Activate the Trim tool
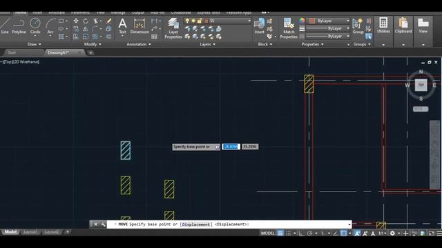The image size is (442, 248). coord(95,21)
